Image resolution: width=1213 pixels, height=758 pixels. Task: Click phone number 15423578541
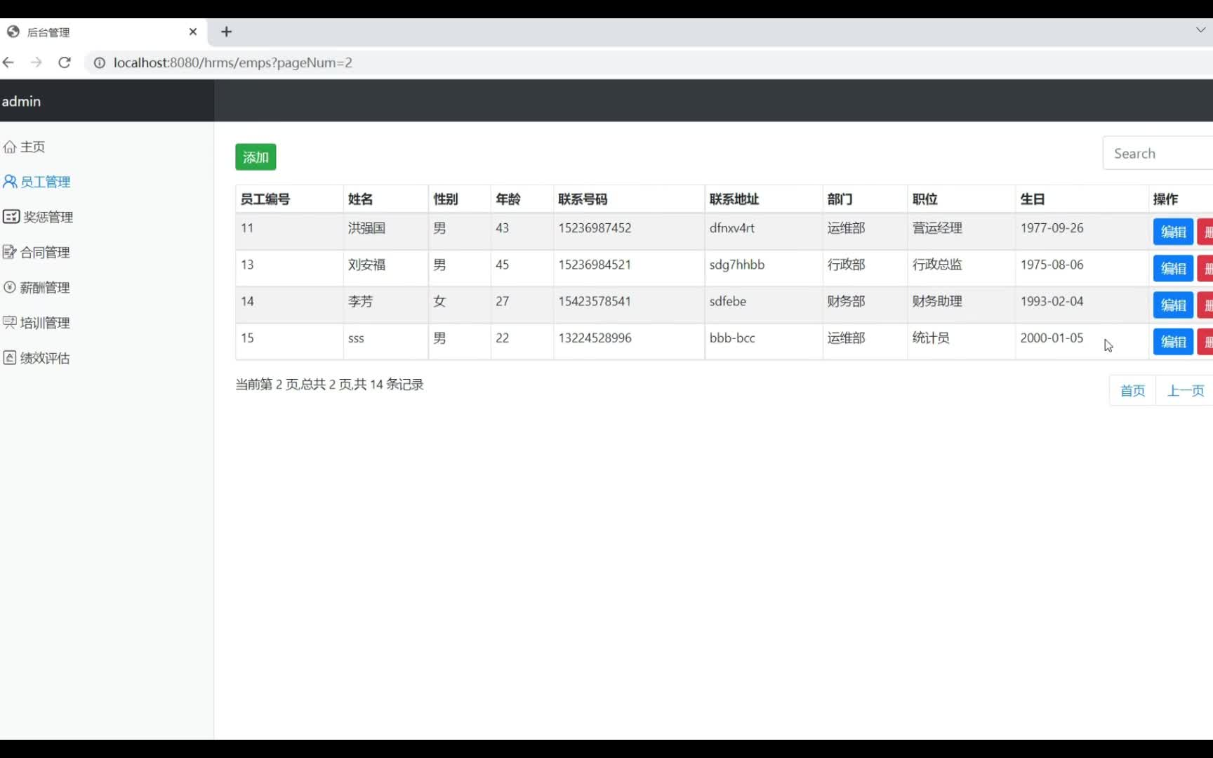point(595,301)
